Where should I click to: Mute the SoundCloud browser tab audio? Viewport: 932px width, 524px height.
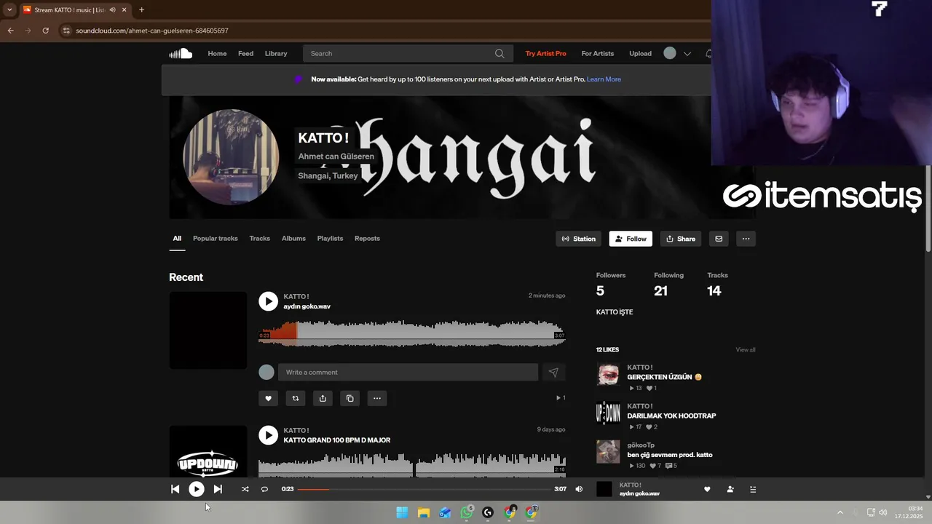112,9
